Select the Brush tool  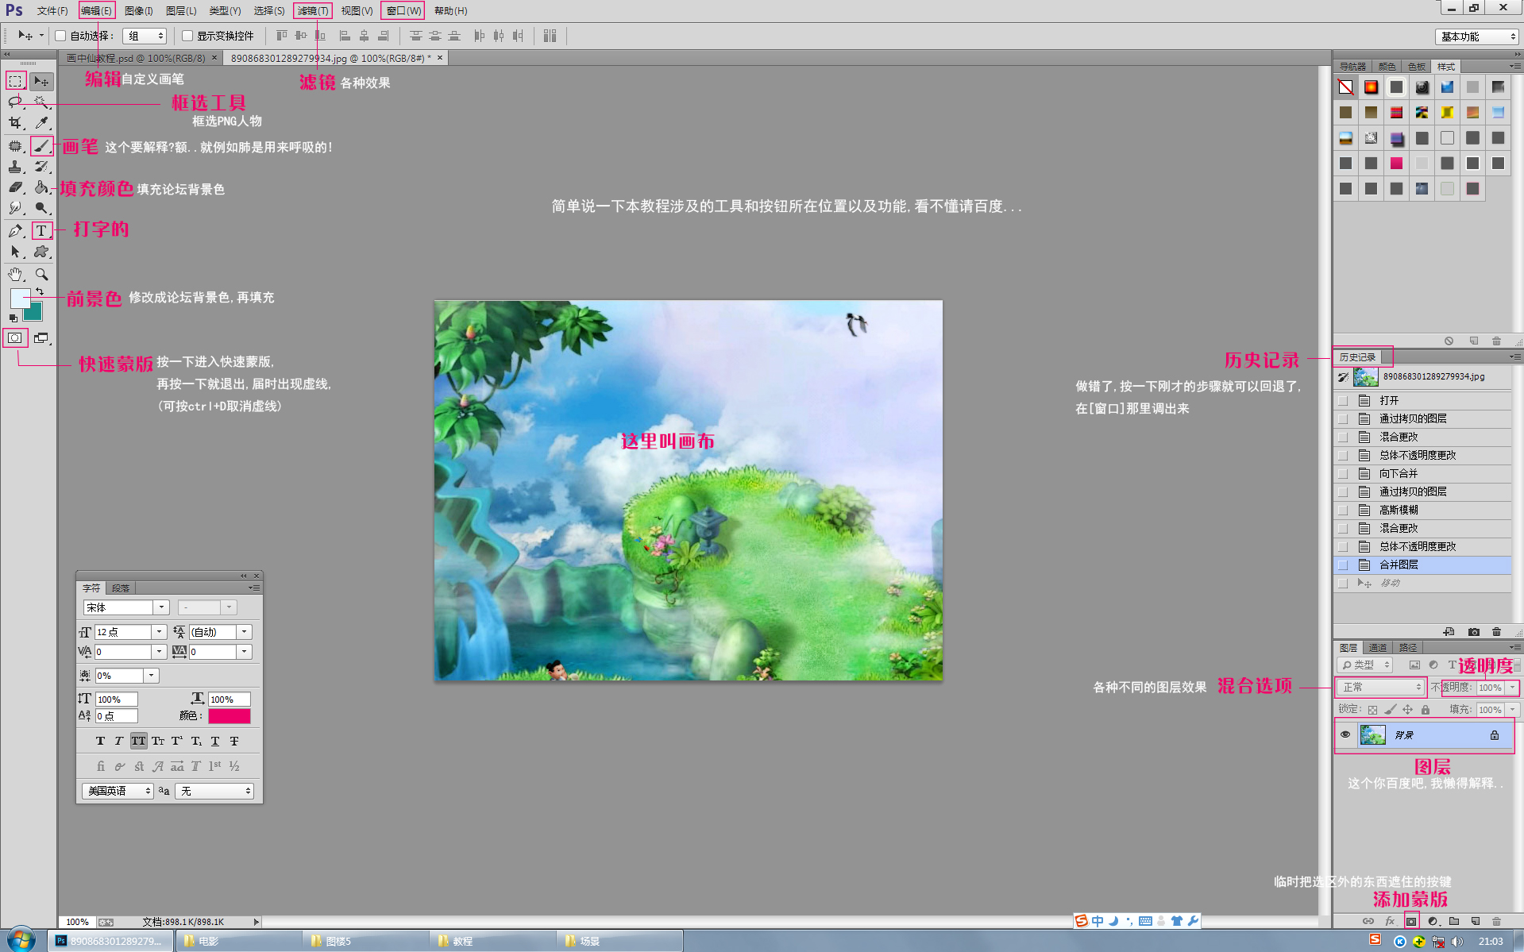point(41,146)
